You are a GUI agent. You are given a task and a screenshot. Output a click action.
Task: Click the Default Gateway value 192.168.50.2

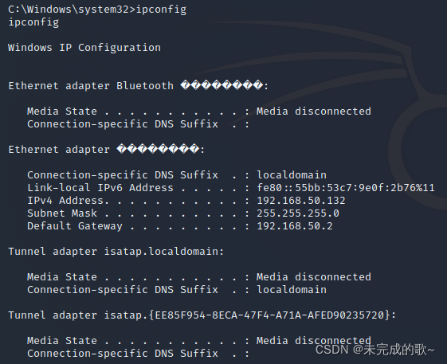tap(295, 226)
